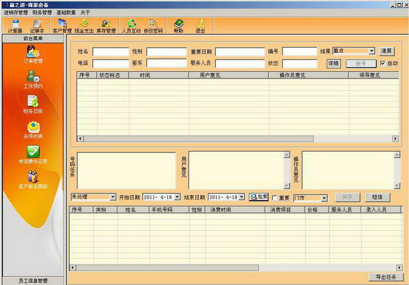Click the 详细 button

(x=334, y=64)
